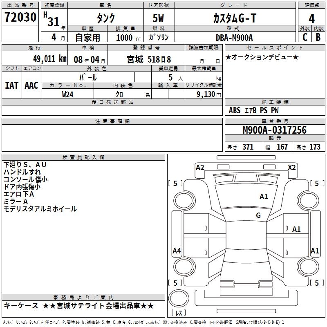The width and height of the screenshot is (327, 327).
Task: Select inspector note コンソール傷小
Action: (25, 179)
